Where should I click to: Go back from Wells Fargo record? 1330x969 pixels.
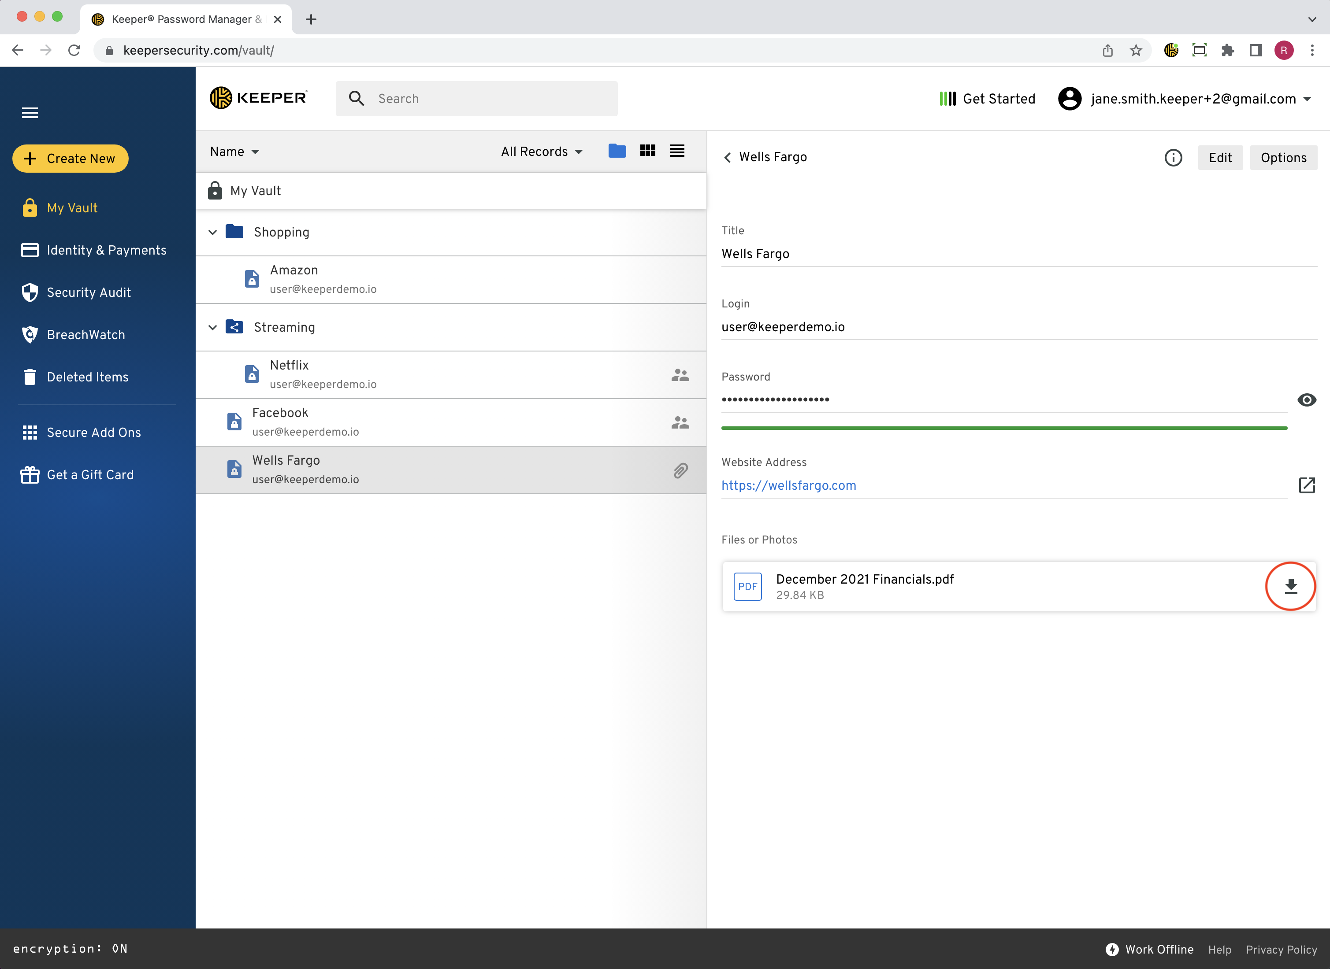(727, 157)
